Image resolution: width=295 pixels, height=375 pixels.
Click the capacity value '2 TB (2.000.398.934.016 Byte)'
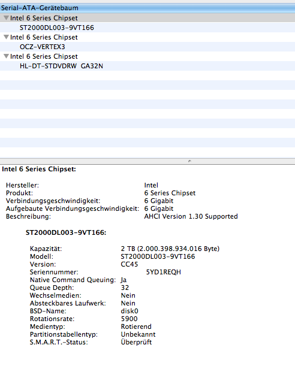tap(170, 249)
